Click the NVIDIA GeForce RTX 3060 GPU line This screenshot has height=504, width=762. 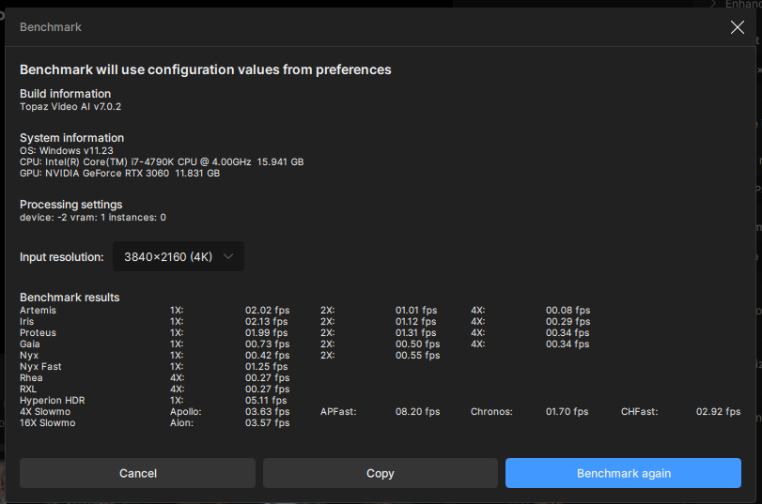[x=120, y=174]
